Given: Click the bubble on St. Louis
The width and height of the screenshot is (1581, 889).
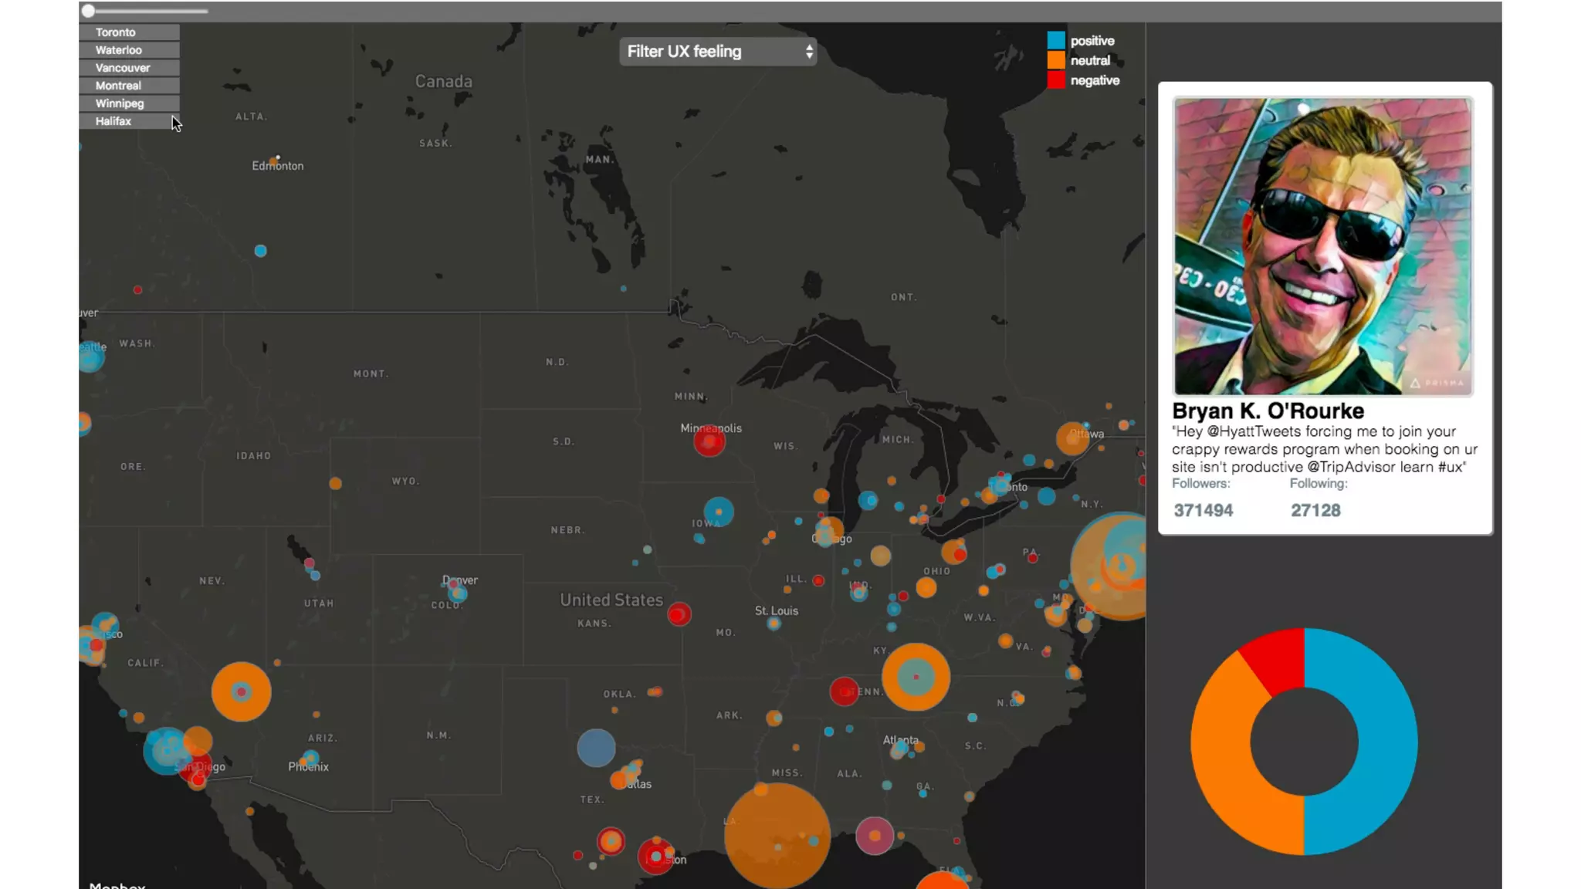Looking at the screenshot, I should 774,624.
